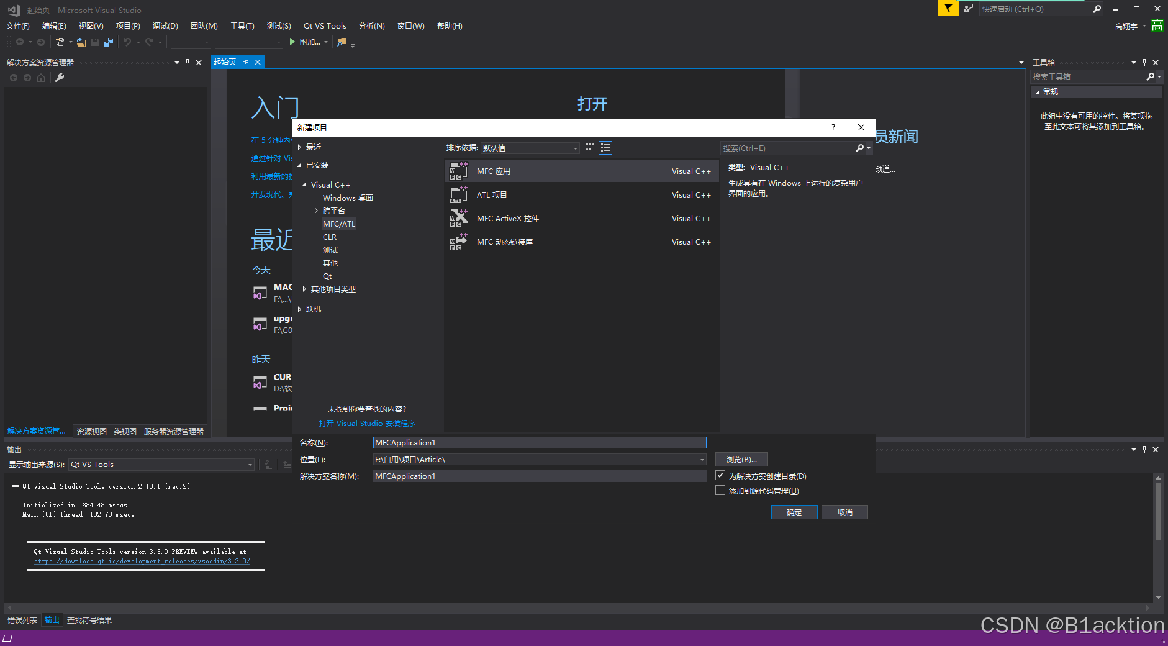Open the location path dropdown

[x=702, y=460]
